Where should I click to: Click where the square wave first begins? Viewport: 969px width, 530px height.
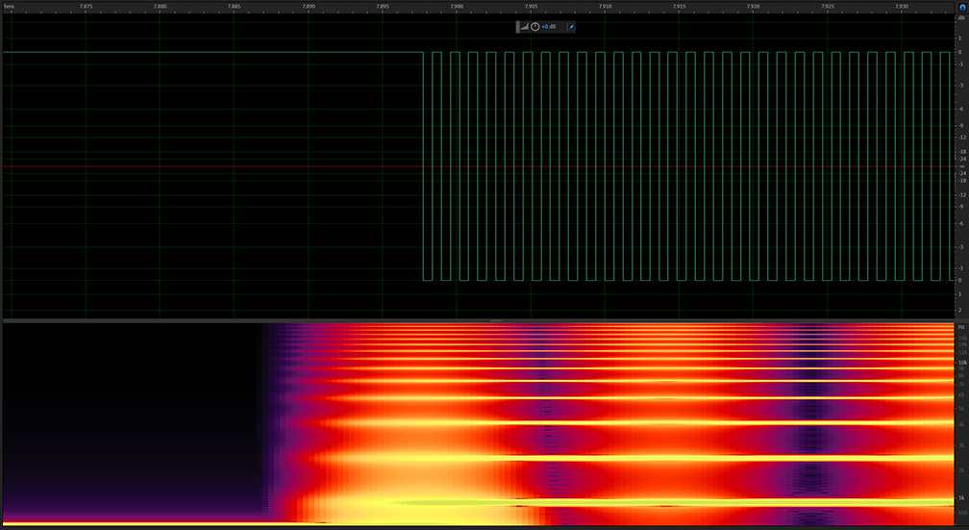[x=423, y=52]
